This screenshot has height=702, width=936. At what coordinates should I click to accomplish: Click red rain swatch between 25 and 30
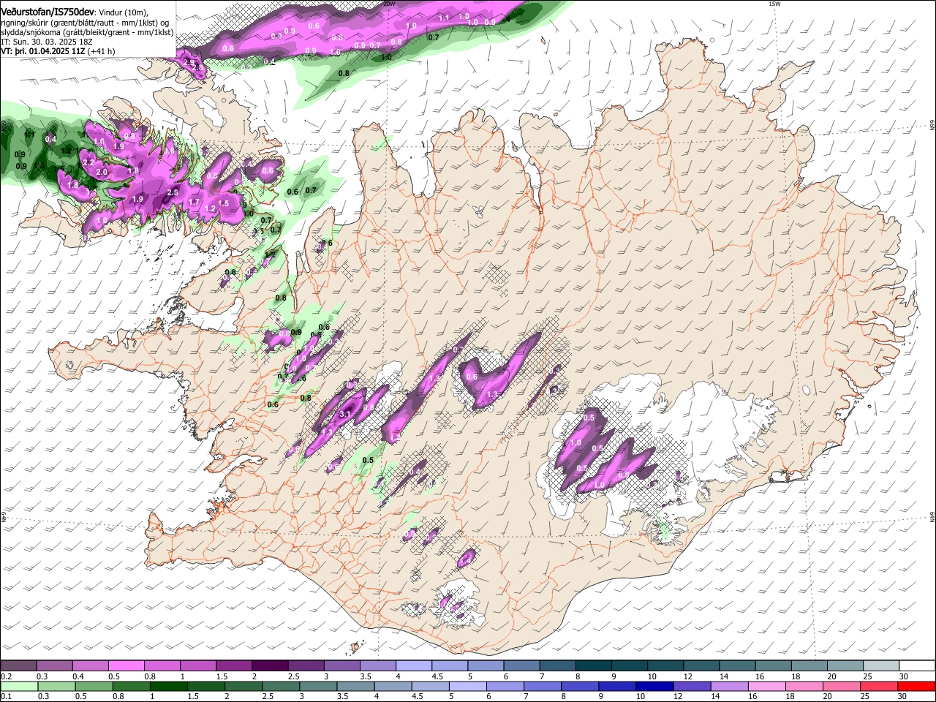pyautogui.click(x=880, y=686)
